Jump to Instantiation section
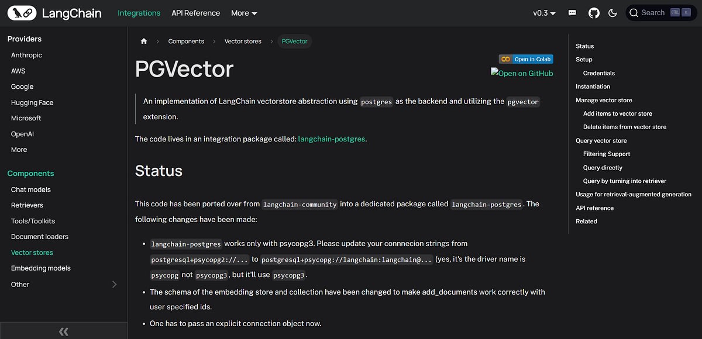Screen dimensions: 702x339 pos(593,87)
